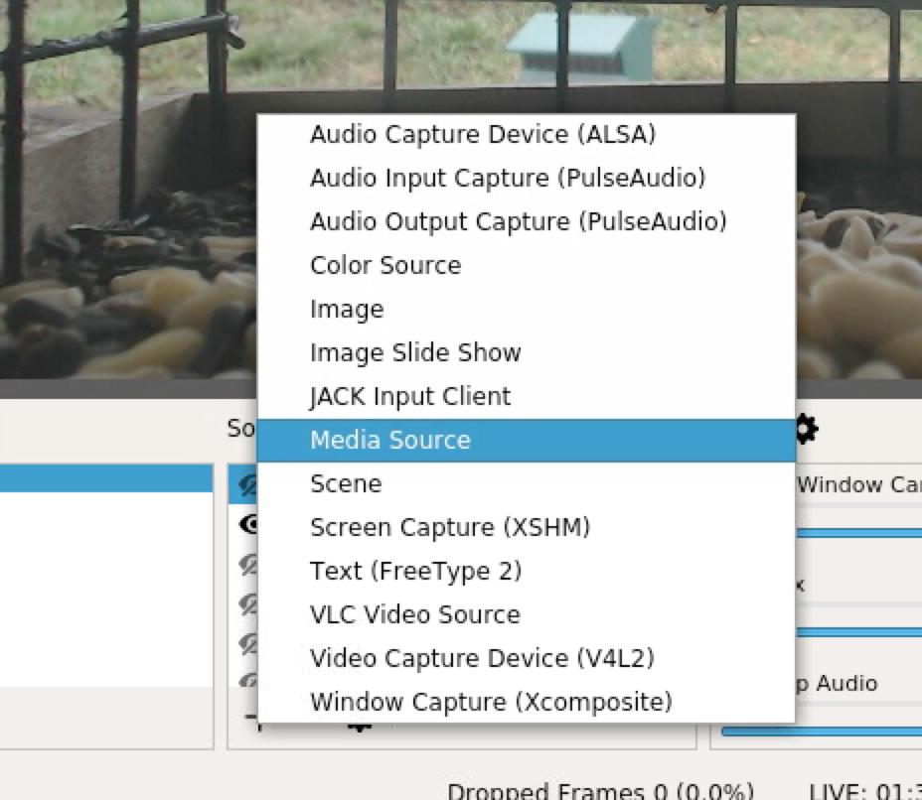This screenshot has width=922, height=800.
Task: Open the audio mixer gear settings
Action: 806,430
